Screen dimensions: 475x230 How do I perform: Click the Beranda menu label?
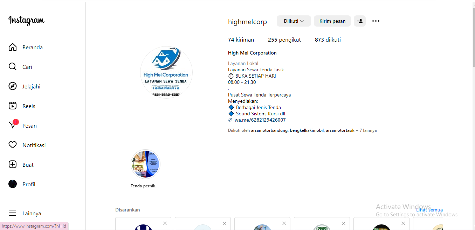33,47
